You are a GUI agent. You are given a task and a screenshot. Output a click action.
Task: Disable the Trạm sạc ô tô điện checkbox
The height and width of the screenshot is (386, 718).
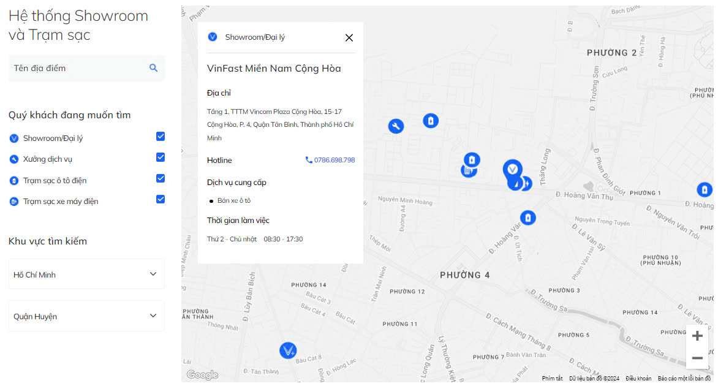click(161, 178)
